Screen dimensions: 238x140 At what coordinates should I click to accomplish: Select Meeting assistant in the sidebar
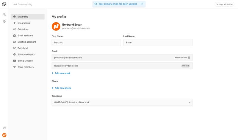click(26, 42)
